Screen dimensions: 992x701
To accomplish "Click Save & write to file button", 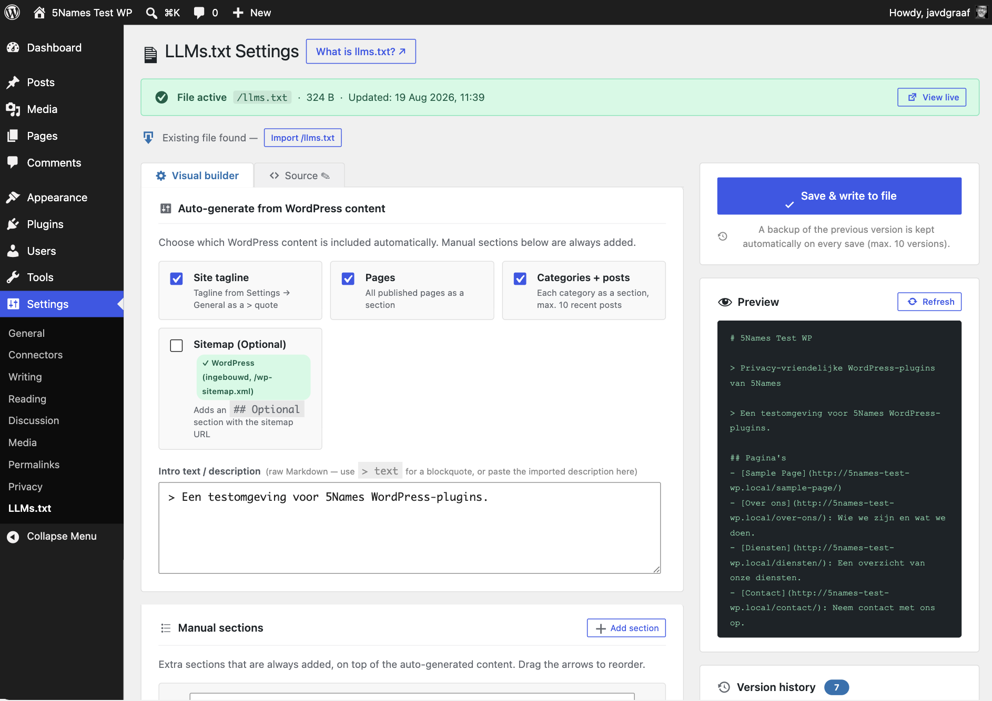I will (839, 196).
